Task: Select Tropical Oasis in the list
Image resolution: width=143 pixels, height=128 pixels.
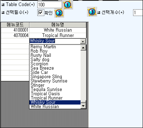Action: 55,94
